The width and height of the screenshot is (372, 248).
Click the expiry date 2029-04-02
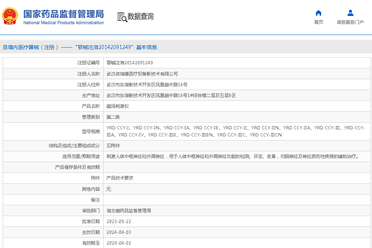click(x=119, y=243)
